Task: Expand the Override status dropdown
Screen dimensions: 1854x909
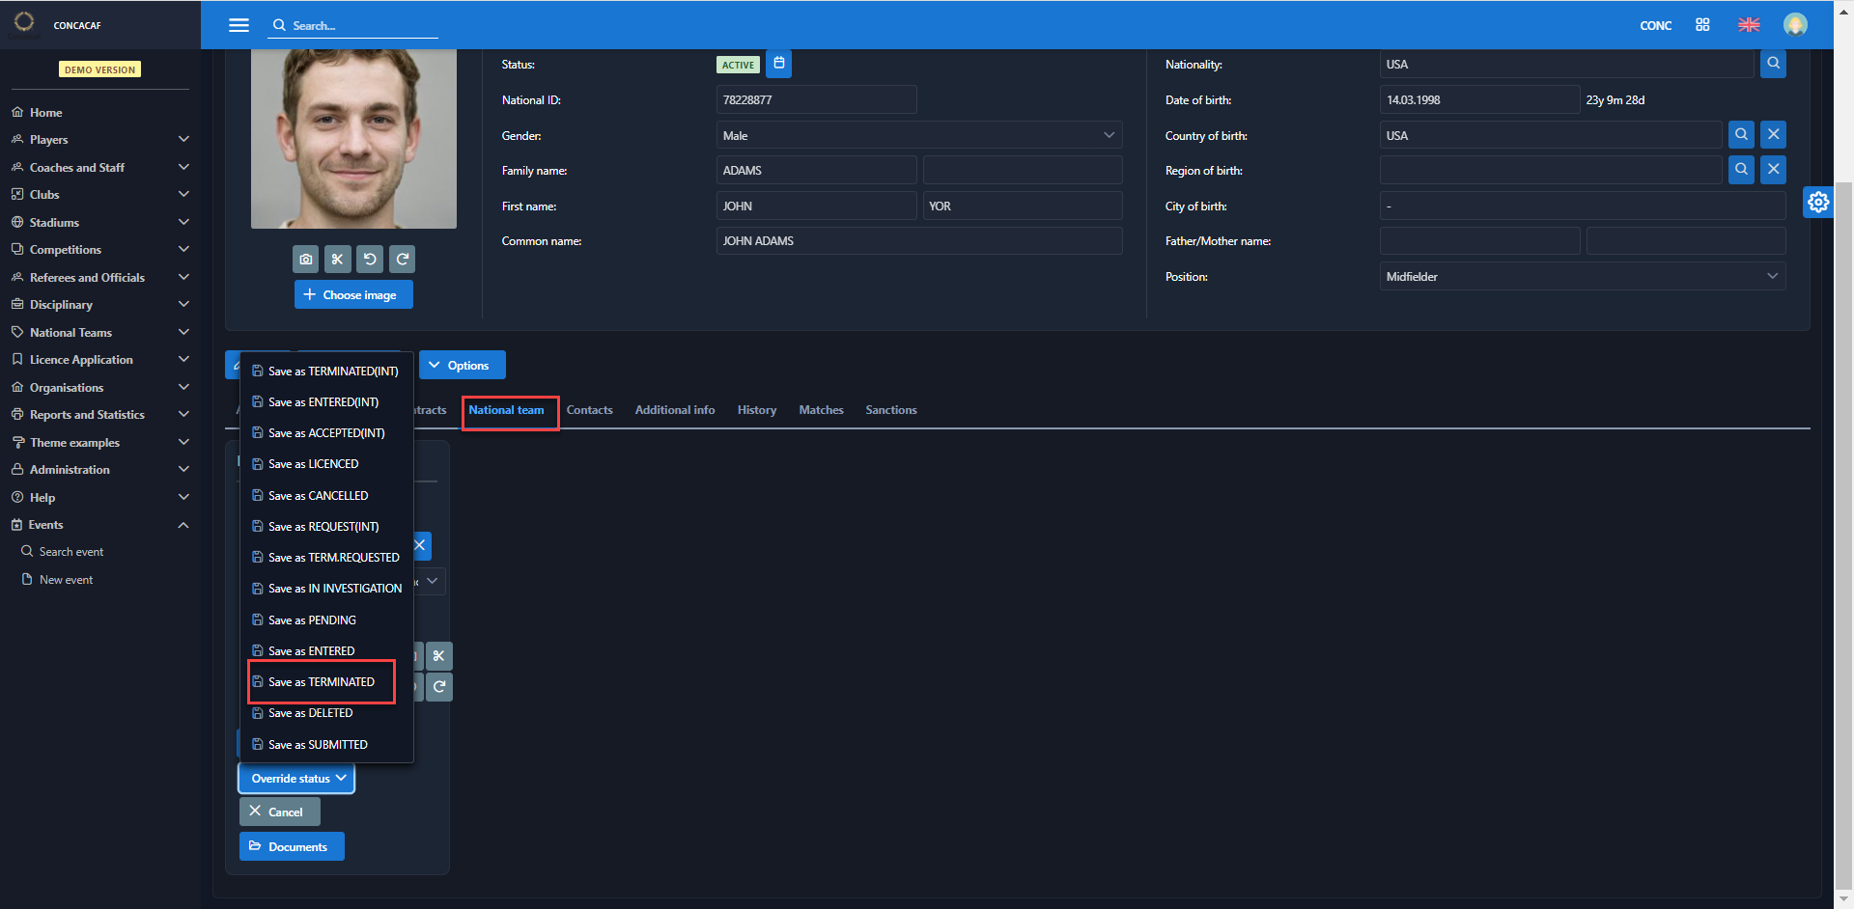Action: coord(296,779)
